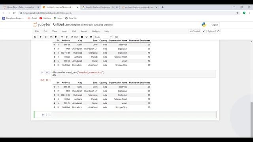Screen dimensions: 253x142
Task: Cut selected cells with scissors icon
Action: [x=46, y=37]
